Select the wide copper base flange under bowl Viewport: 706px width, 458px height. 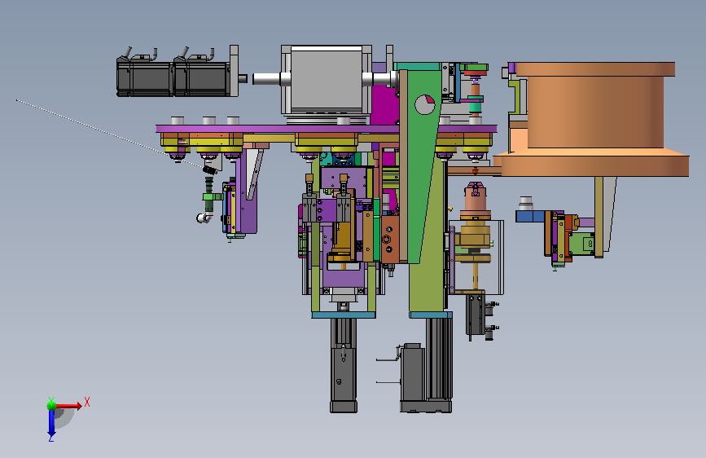(x=592, y=165)
